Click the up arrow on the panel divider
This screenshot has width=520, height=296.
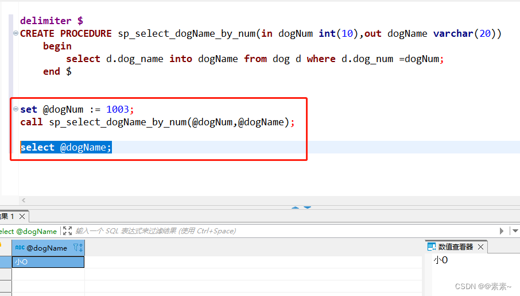pyautogui.click(x=295, y=207)
